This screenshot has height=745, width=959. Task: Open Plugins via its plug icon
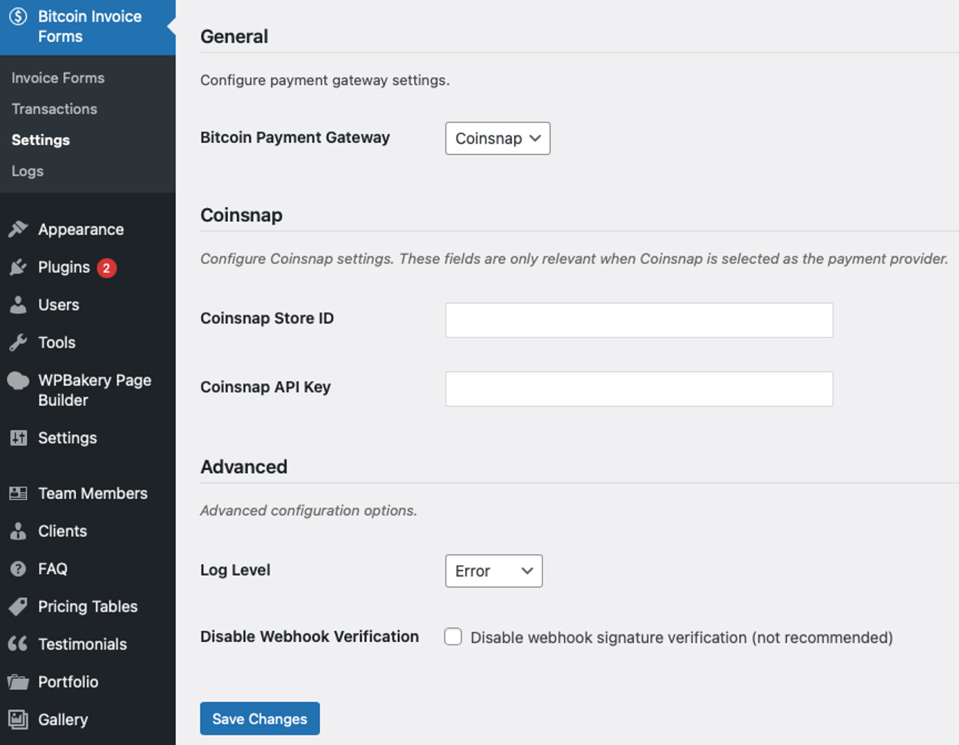pyautogui.click(x=19, y=267)
